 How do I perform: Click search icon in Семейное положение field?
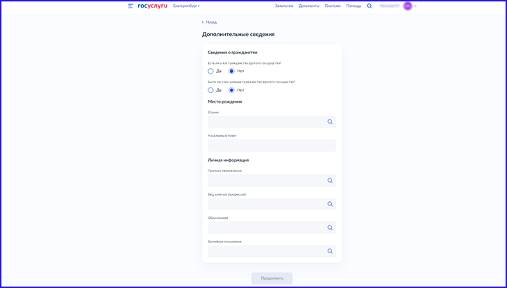(330, 251)
